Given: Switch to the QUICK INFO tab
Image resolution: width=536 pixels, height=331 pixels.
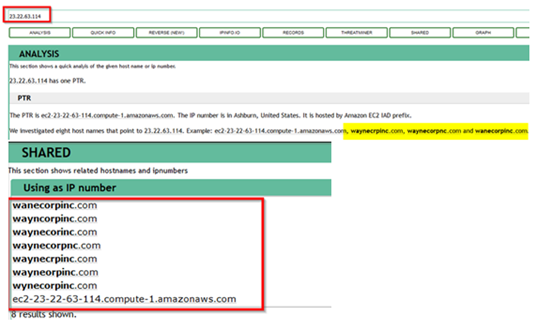Looking at the screenshot, I should click(103, 33).
